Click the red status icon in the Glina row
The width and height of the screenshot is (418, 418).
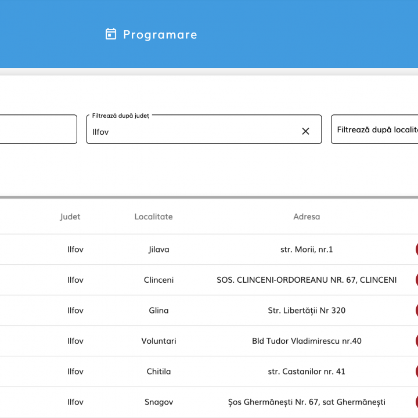point(416,311)
